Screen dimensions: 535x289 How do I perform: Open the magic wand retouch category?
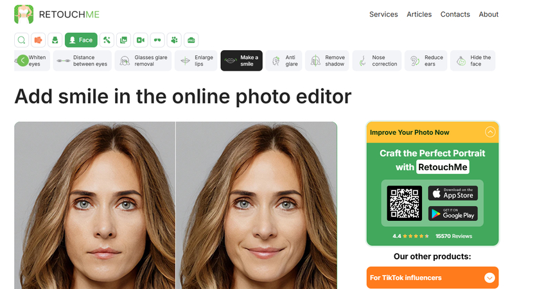point(107,40)
